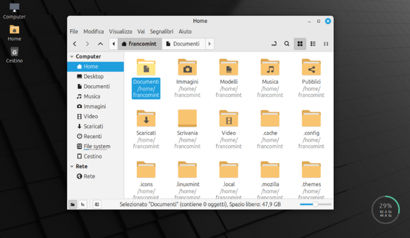Viewport: 410px width, 238px height.
Task: Select Musica in the sidebar
Action: [x=95, y=97]
